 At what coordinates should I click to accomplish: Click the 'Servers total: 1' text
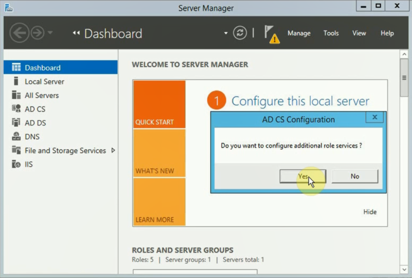pyautogui.click(x=243, y=259)
